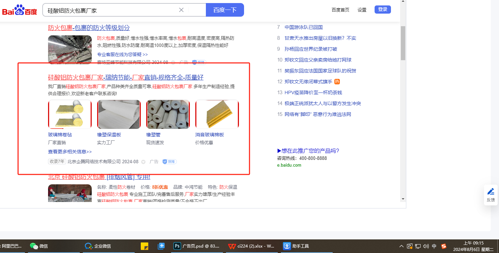Open the 橡塑保温板 text link
This screenshot has width=499, height=253.
coord(109,135)
